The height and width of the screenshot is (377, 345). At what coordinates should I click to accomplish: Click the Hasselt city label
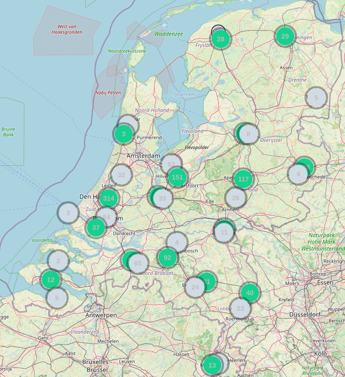coord(182,354)
